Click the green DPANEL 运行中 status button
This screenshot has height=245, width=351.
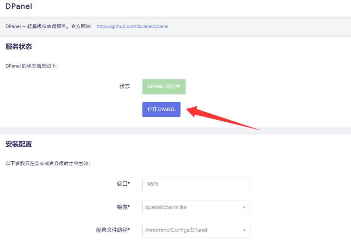coord(164,87)
